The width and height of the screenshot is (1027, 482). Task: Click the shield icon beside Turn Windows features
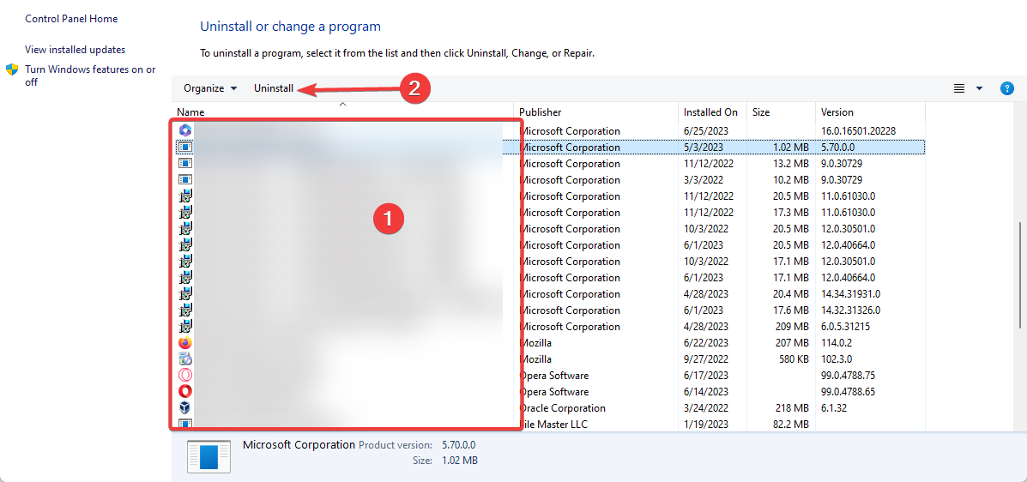[x=12, y=69]
